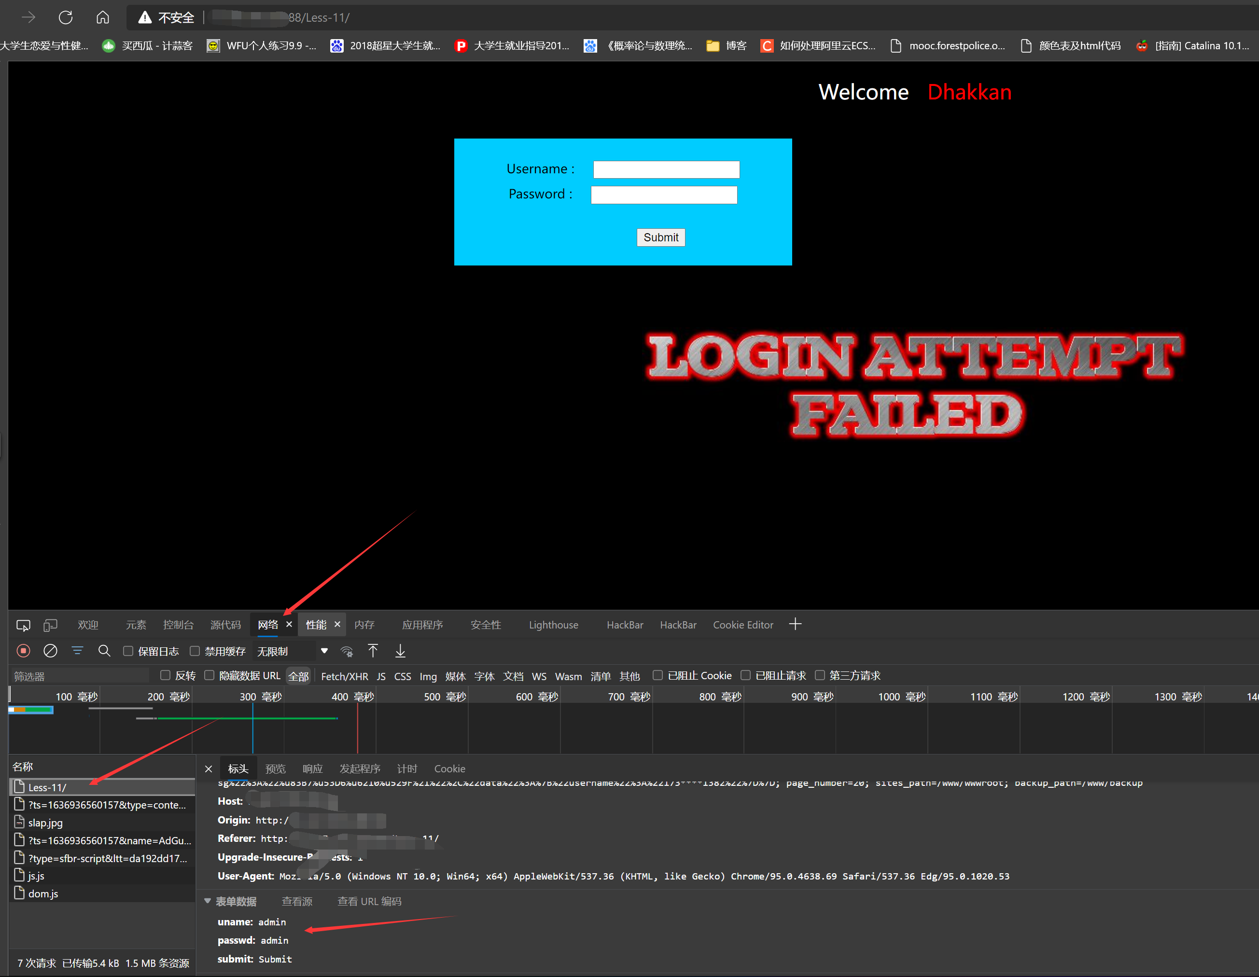Screen dimensions: 1259x977
Task: Switch to the 控制台 tab
Action: pyautogui.click(x=178, y=625)
